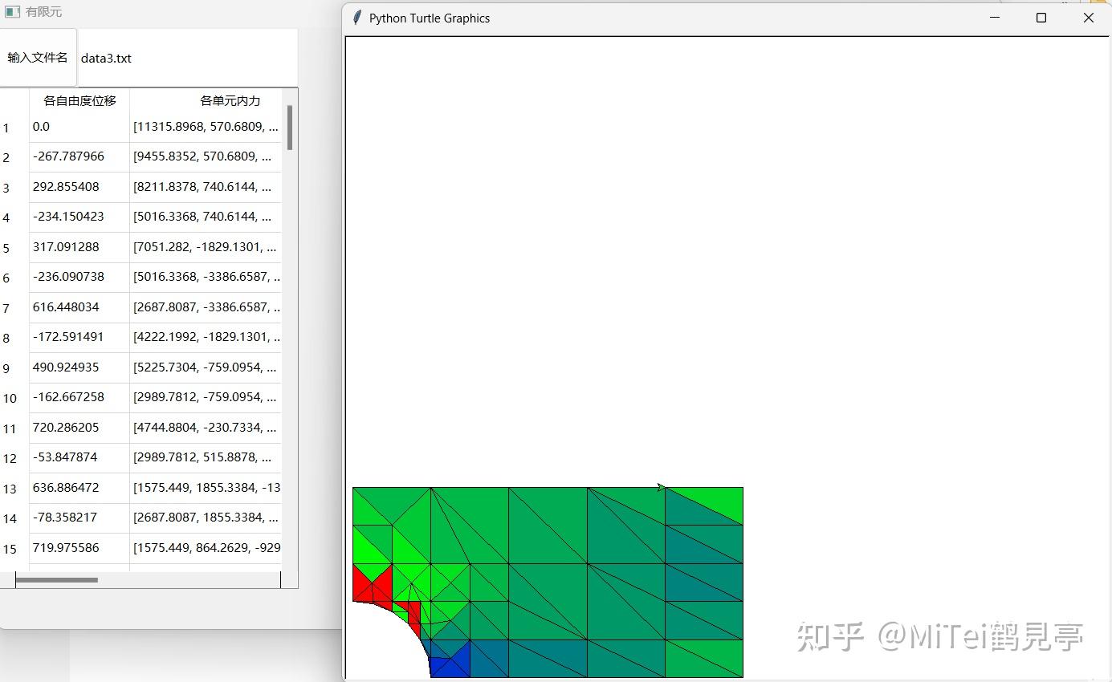Select force cell starting with 11315.8968
This screenshot has height=682, width=1112.
point(206,127)
